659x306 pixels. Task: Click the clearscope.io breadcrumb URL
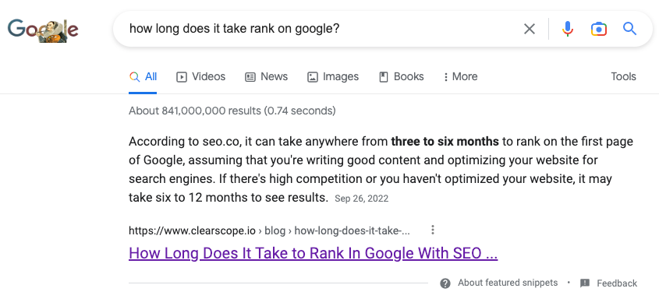(x=269, y=230)
